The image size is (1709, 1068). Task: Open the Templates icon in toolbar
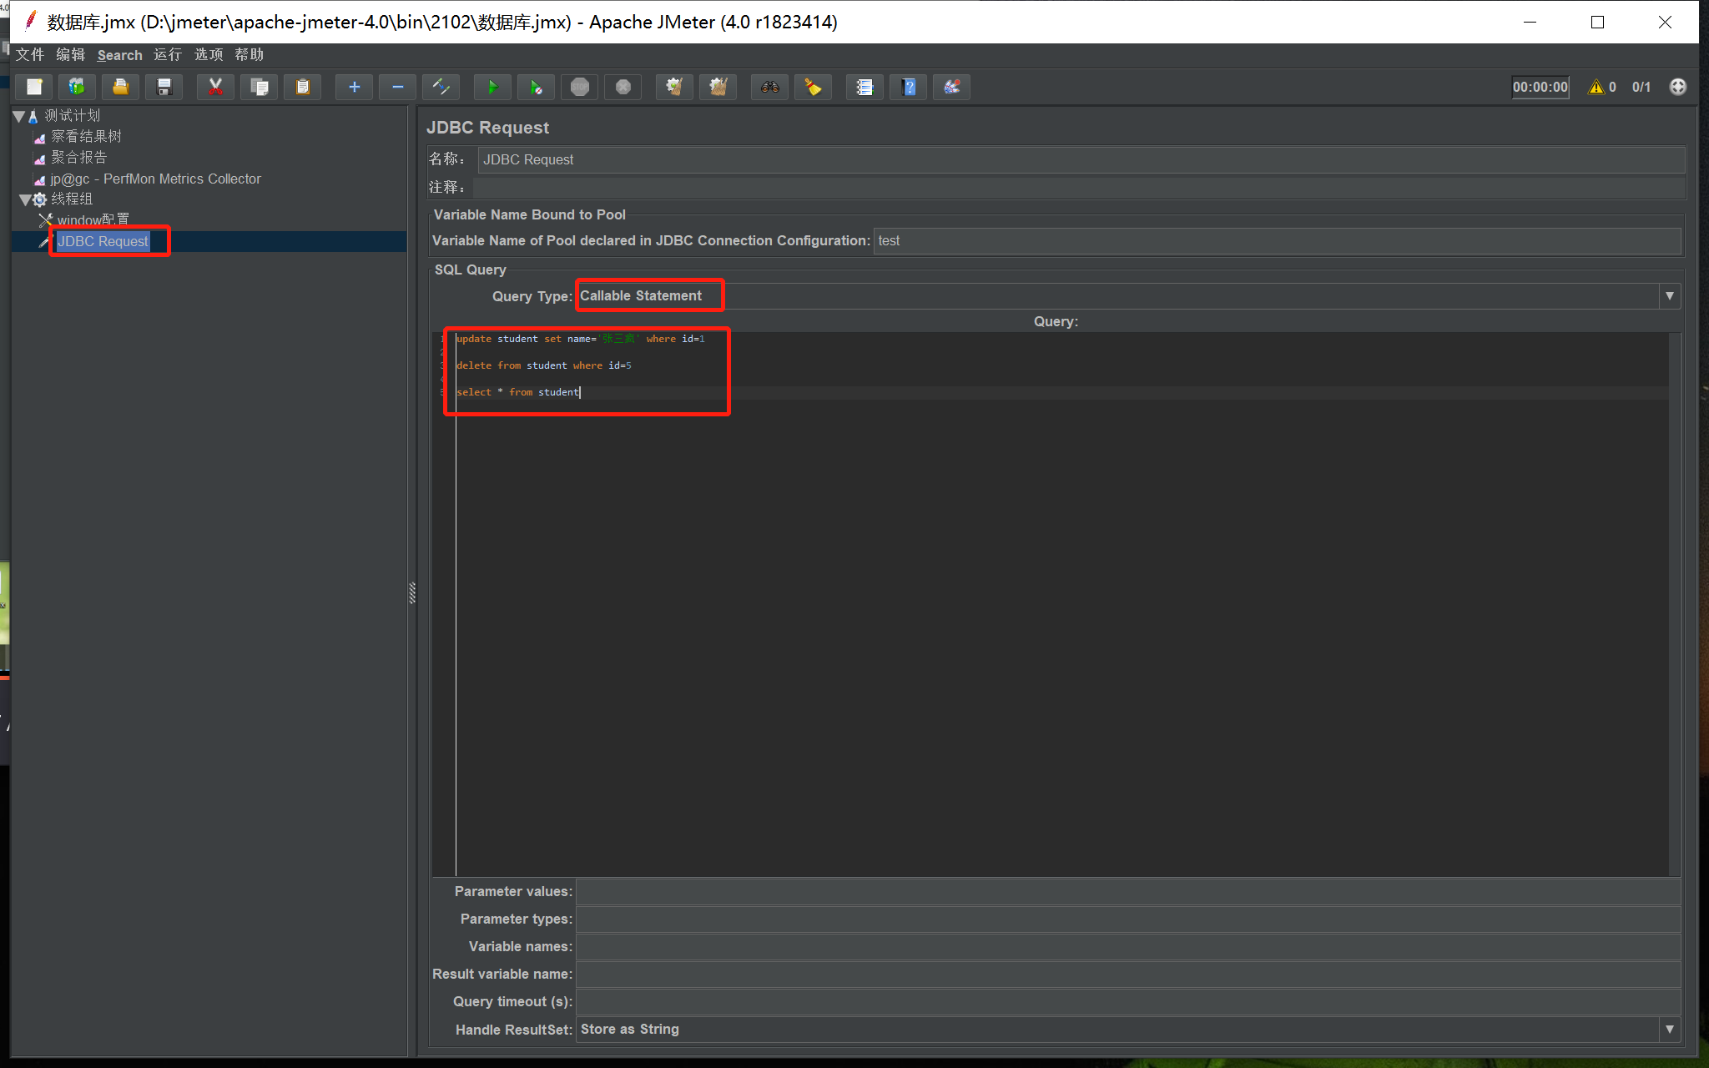coord(77,87)
